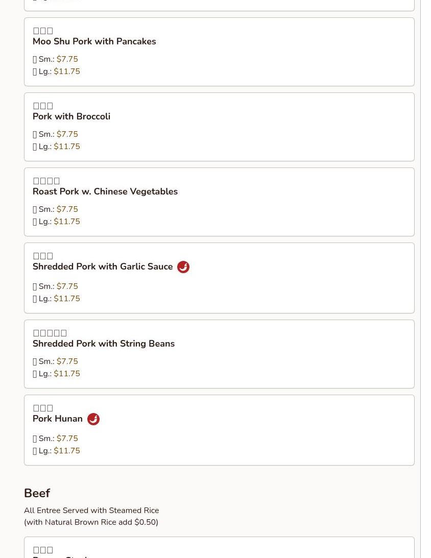
Task: Click the Natural Brown Rice add-on note
Action: pyautogui.click(x=91, y=522)
